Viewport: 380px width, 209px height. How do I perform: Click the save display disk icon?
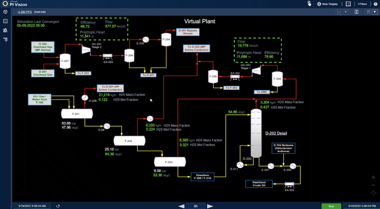pos(368,12)
